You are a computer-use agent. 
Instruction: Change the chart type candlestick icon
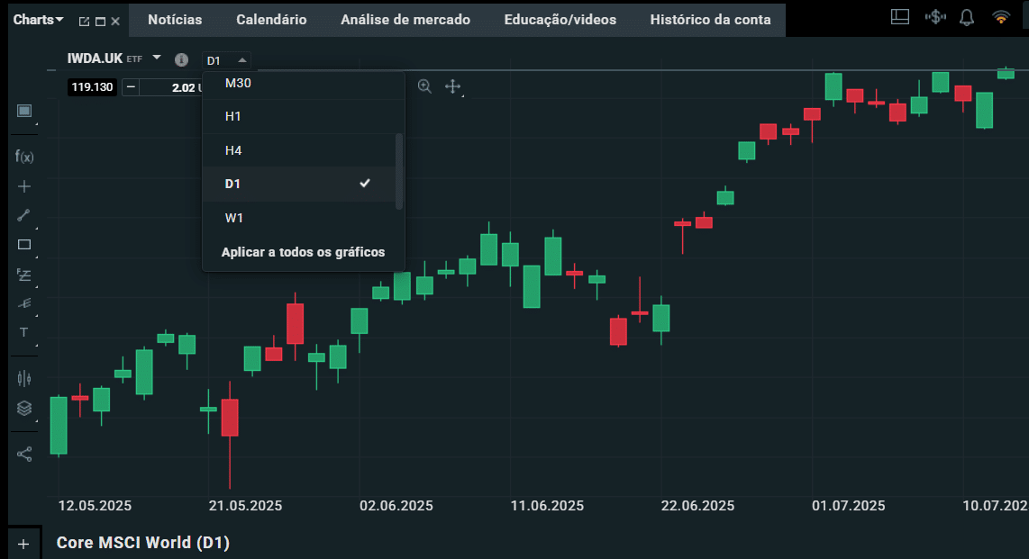click(x=24, y=378)
